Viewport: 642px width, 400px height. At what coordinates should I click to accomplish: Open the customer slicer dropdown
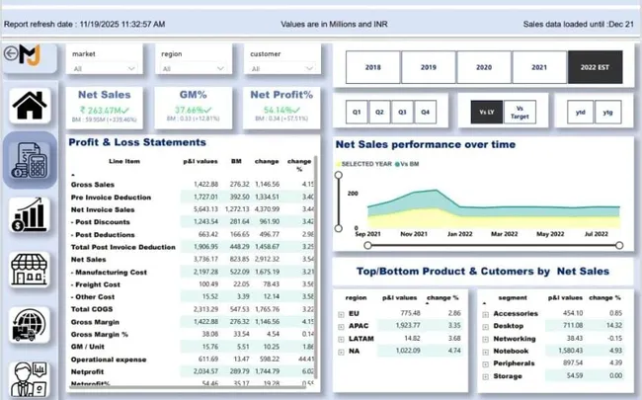(282, 68)
